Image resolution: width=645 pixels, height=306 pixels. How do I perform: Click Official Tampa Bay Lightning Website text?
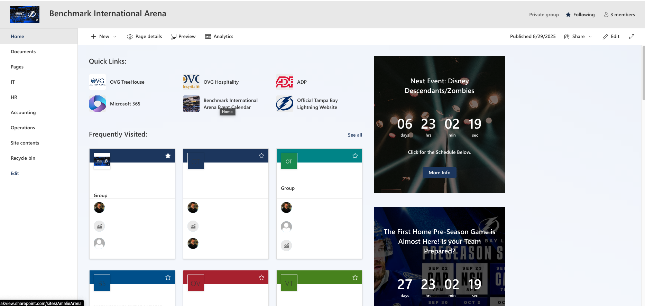[317, 104]
